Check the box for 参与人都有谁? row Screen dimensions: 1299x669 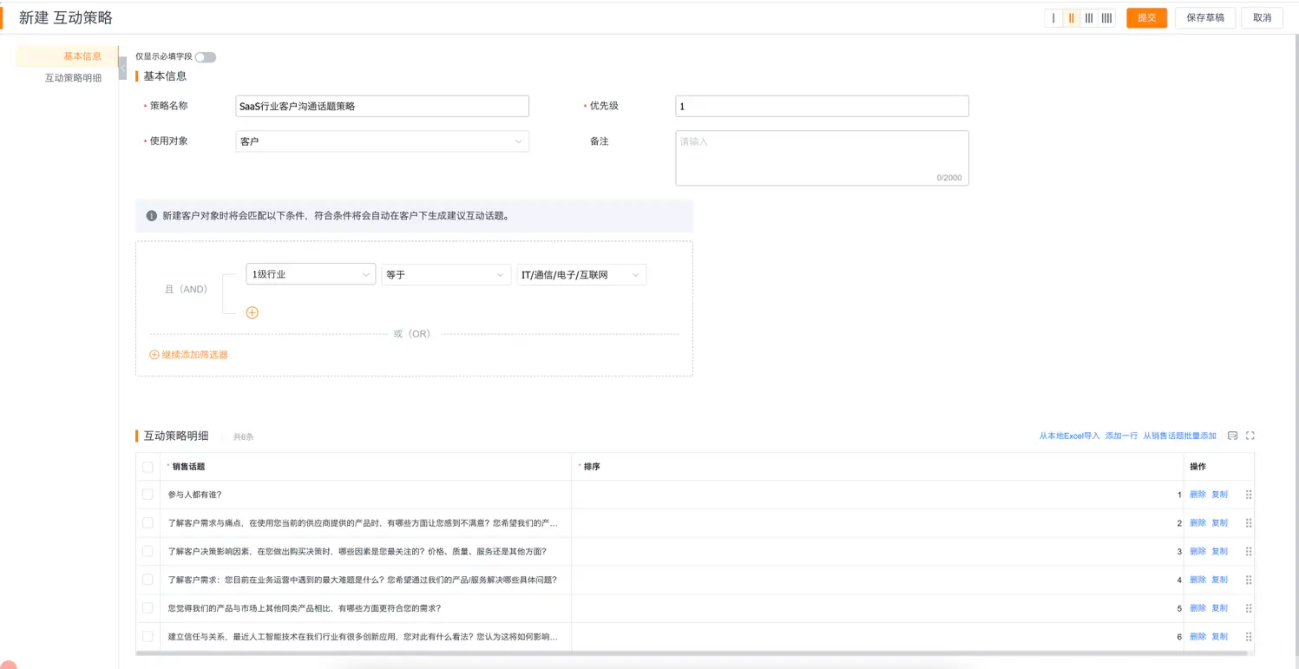tap(148, 495)
